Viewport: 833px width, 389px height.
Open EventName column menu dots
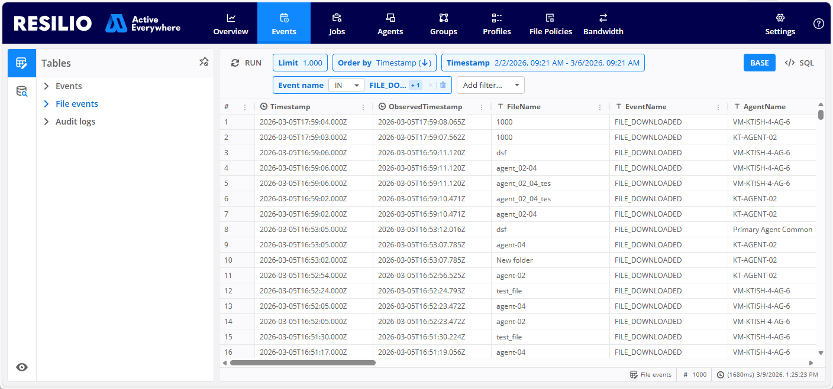[718, 107]
